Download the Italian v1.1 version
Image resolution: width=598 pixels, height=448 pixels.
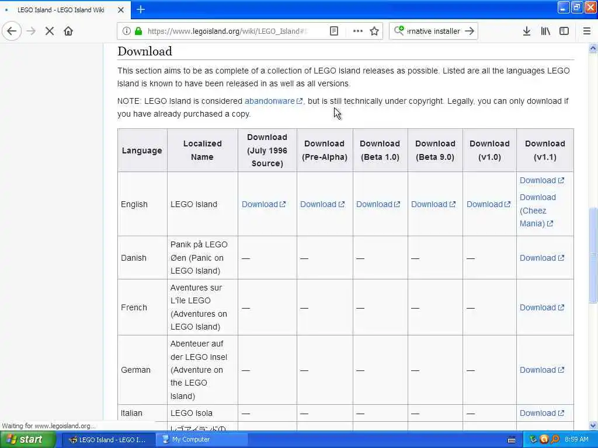[x=542, y=413]
